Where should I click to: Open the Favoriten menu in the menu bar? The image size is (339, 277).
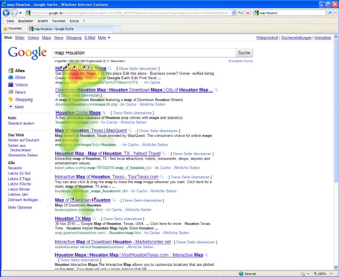[59, 21]
